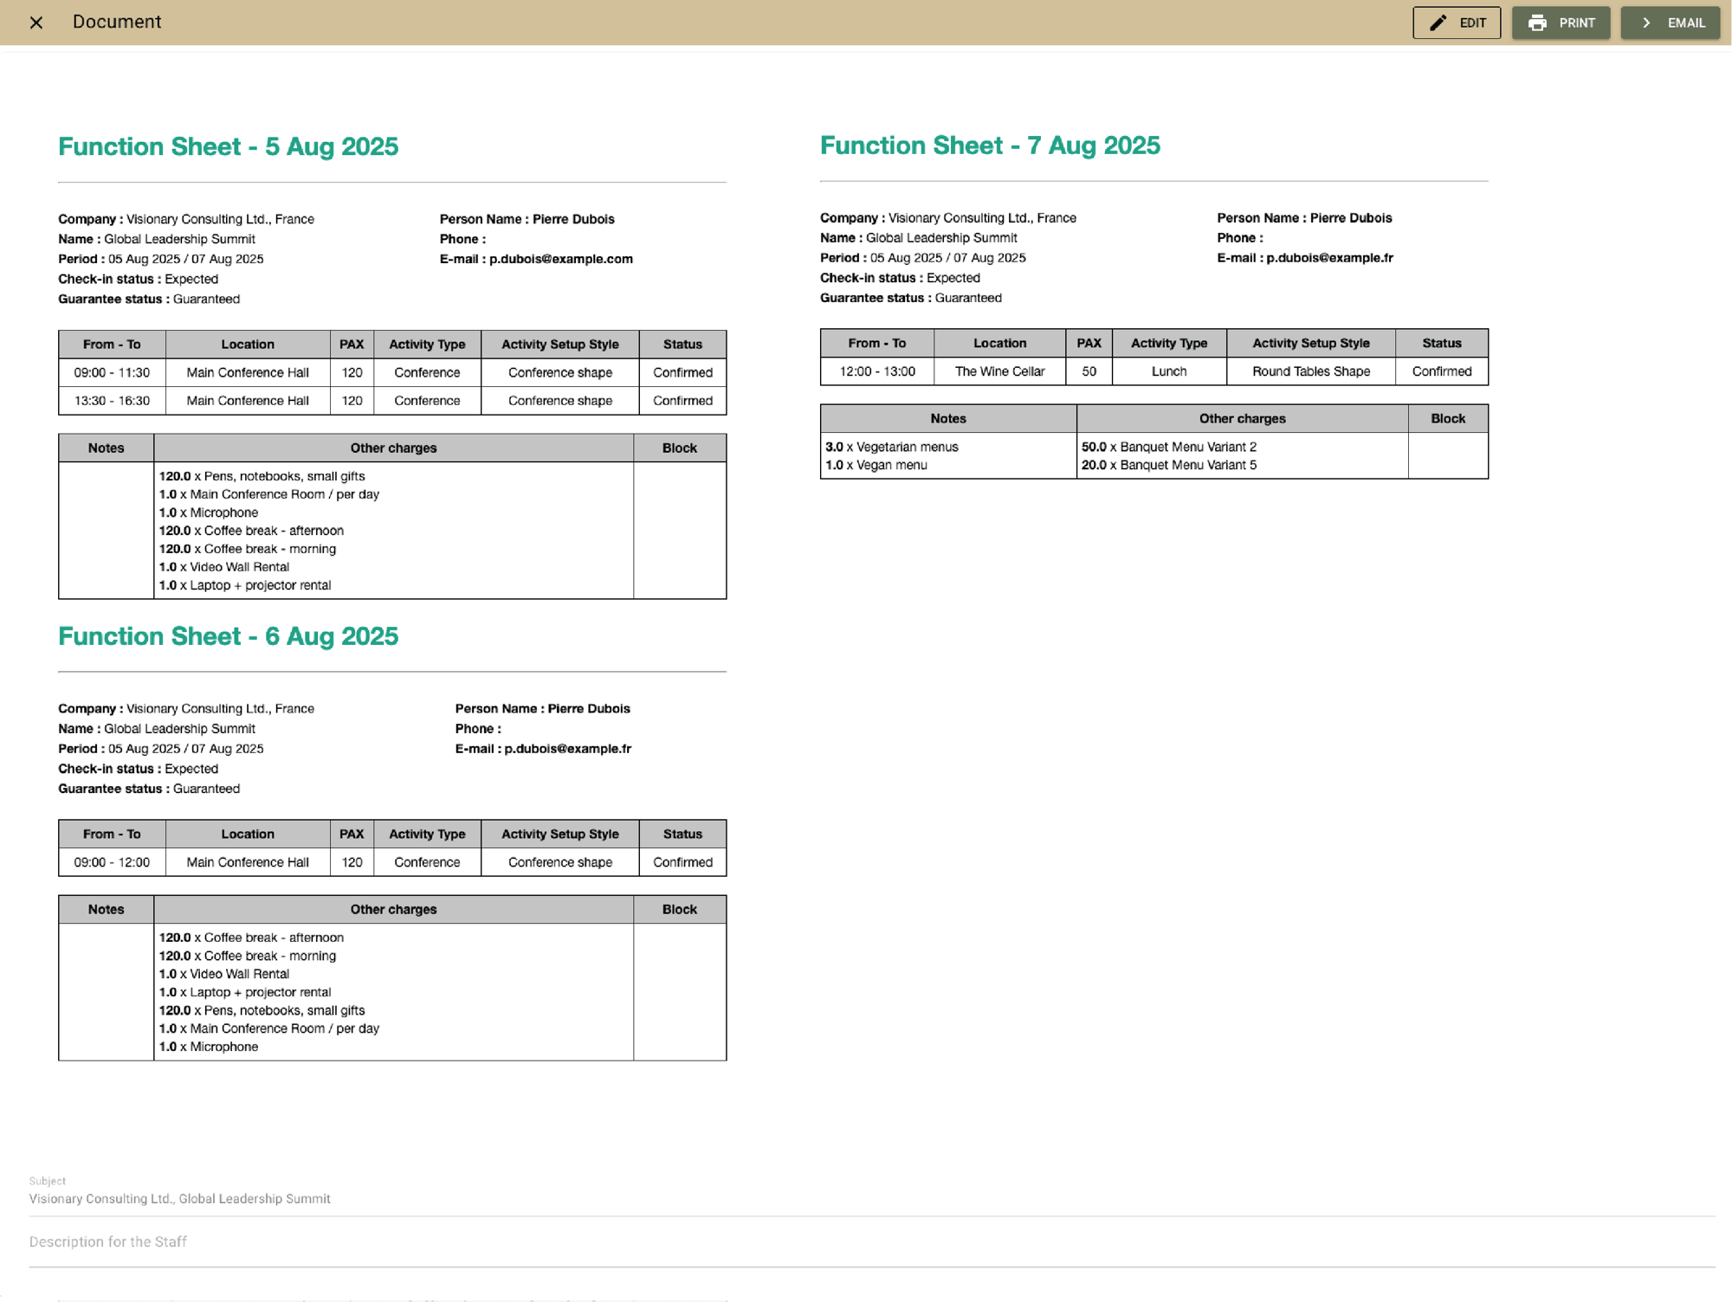Click the email link p.dubois@example.com
The height and width of the screenshot is (1302, 1732).
(x=560, y=258)
